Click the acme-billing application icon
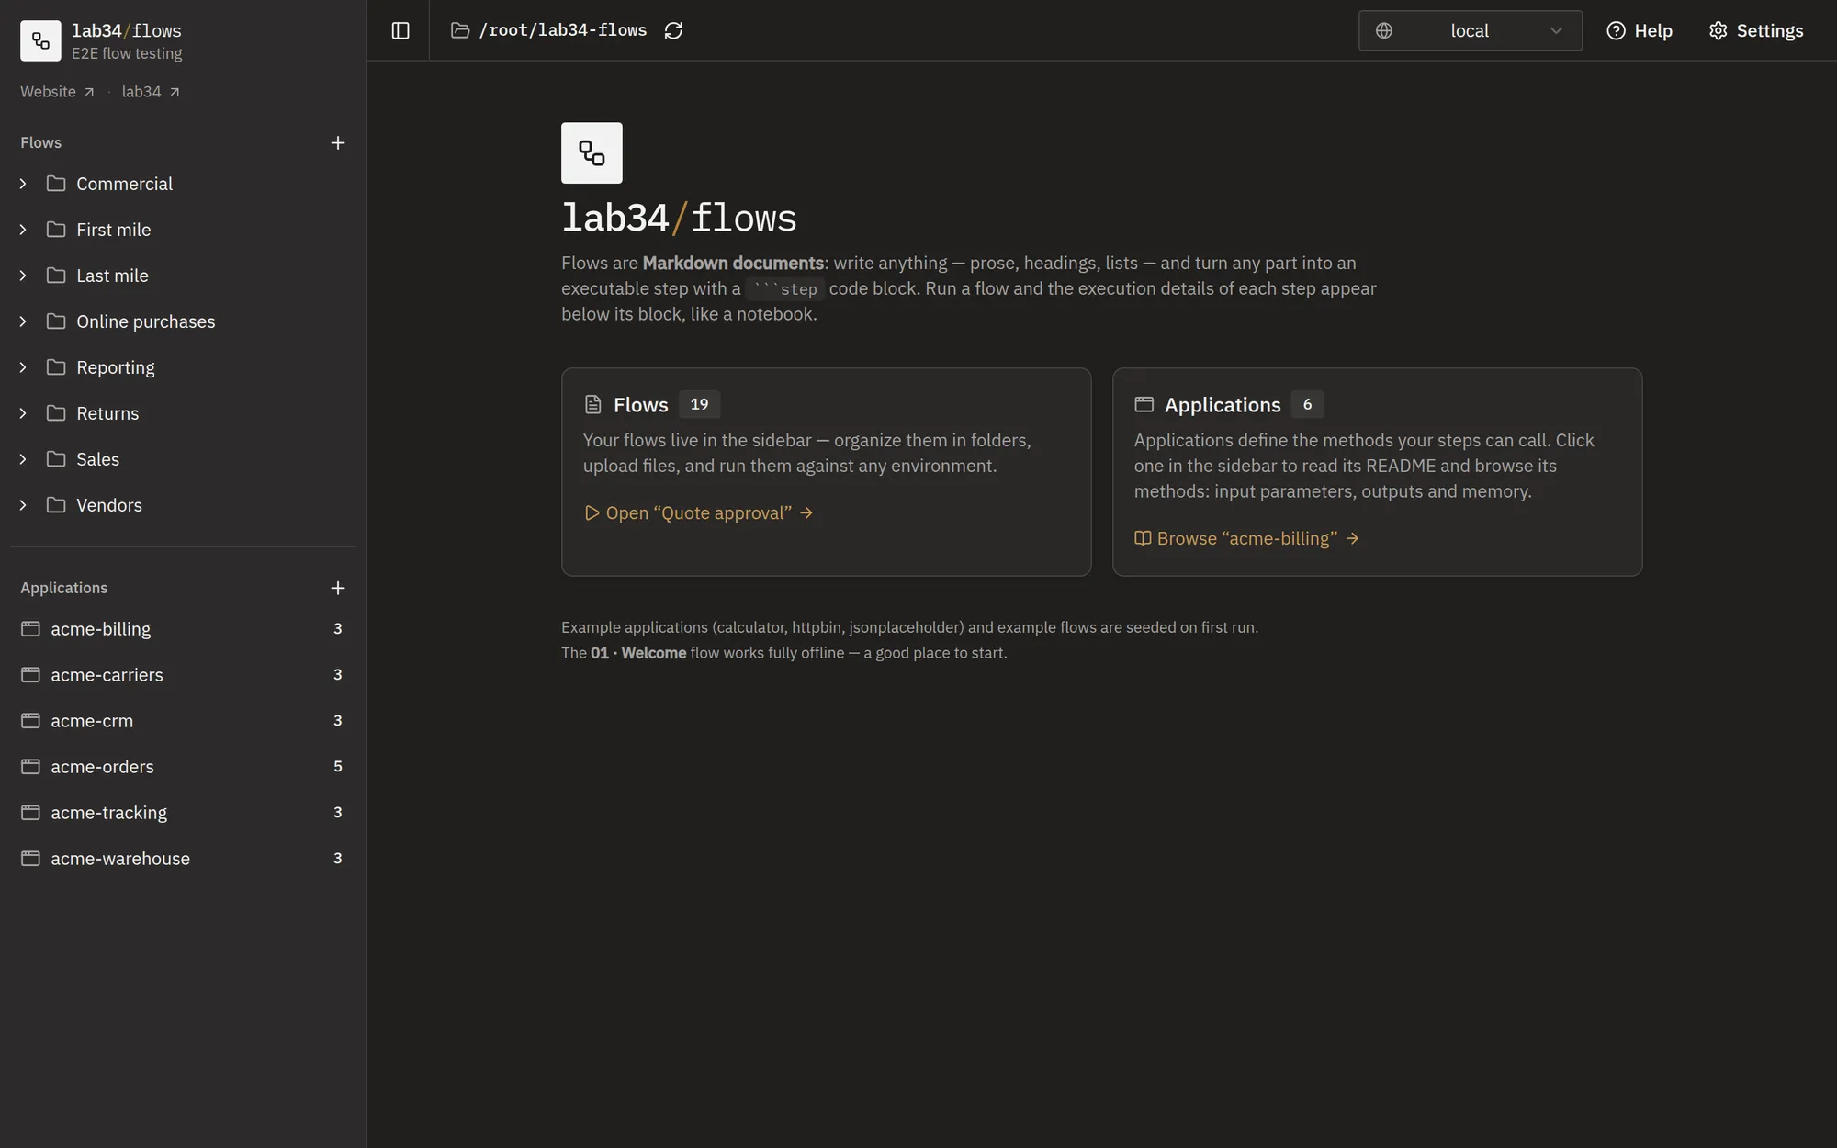This screenshot has height=1148, width=1837. [x=30, y=629]
